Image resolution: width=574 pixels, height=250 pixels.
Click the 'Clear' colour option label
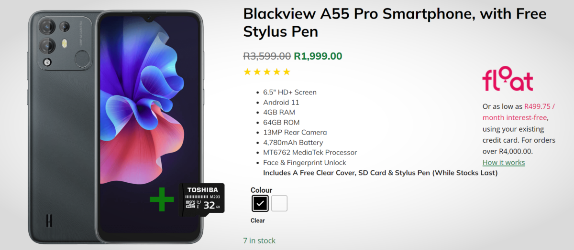coord(257,220)
